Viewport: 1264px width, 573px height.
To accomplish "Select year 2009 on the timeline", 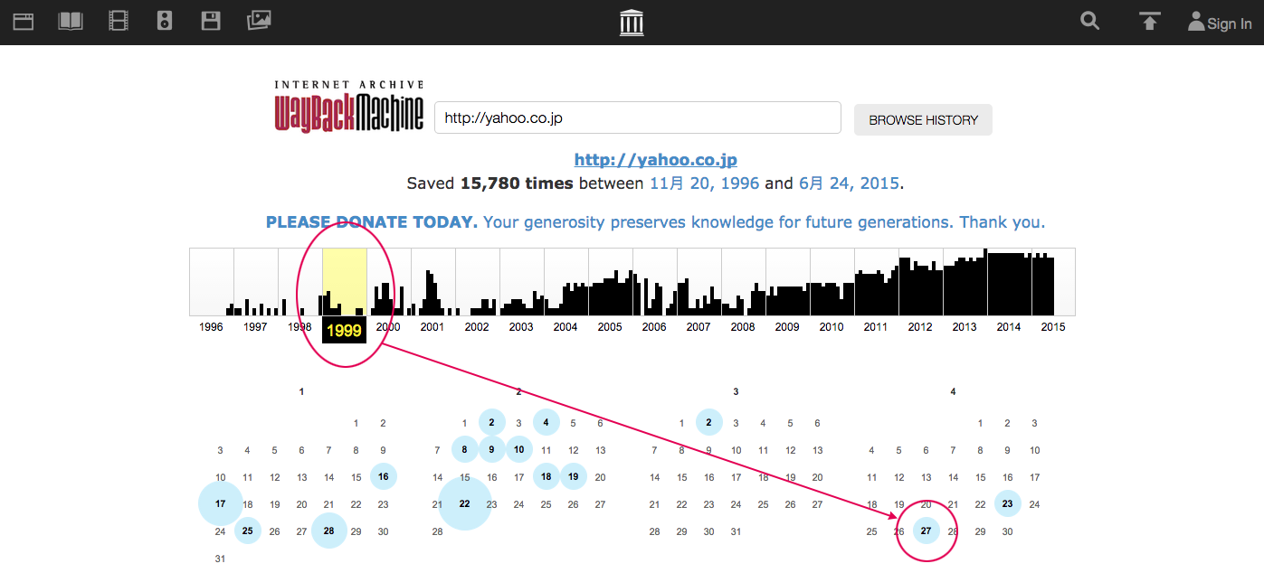I will pyautogui.click(x=787, y=327).
